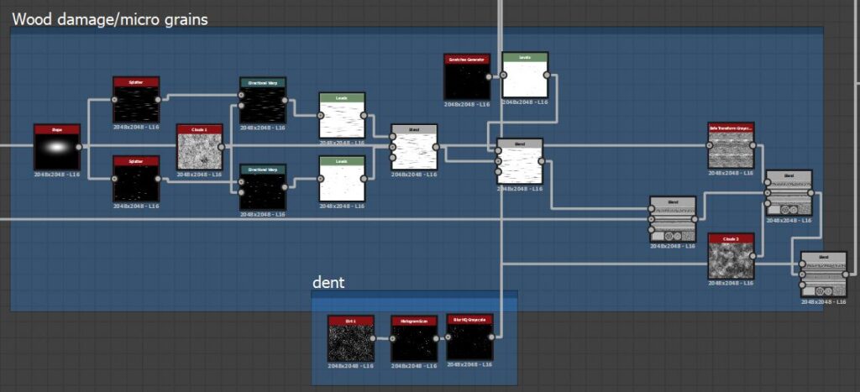Click the 'dent' frame title
The height and width of the screenshot is (392, 860).
point(328,282)
